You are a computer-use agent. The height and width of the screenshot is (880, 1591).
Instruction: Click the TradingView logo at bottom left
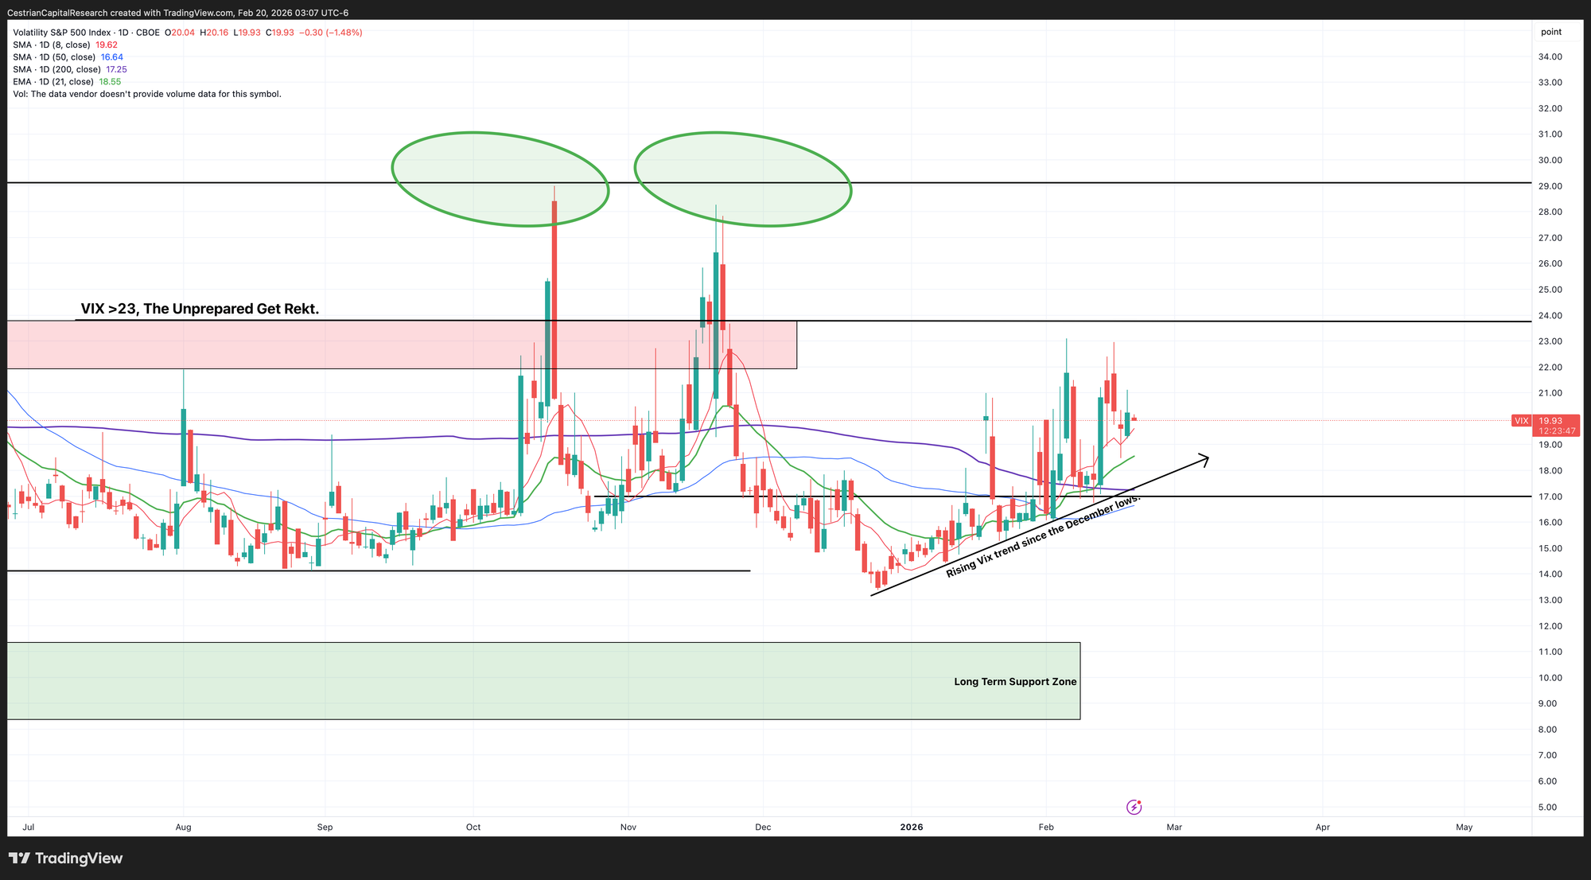66,859
